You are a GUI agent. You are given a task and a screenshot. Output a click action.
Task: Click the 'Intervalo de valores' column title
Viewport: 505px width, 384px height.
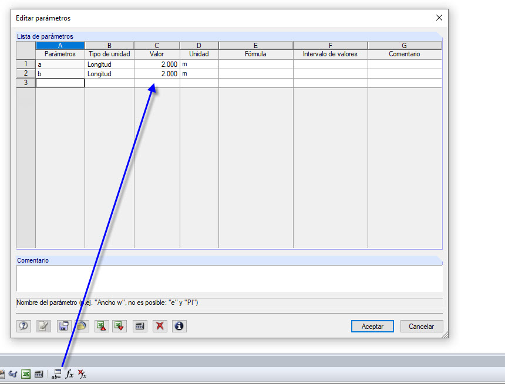click(x=331, y=54)
